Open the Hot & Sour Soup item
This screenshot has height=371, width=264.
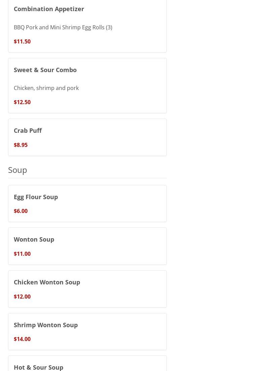pyautogui.click(x=38, y=367)
